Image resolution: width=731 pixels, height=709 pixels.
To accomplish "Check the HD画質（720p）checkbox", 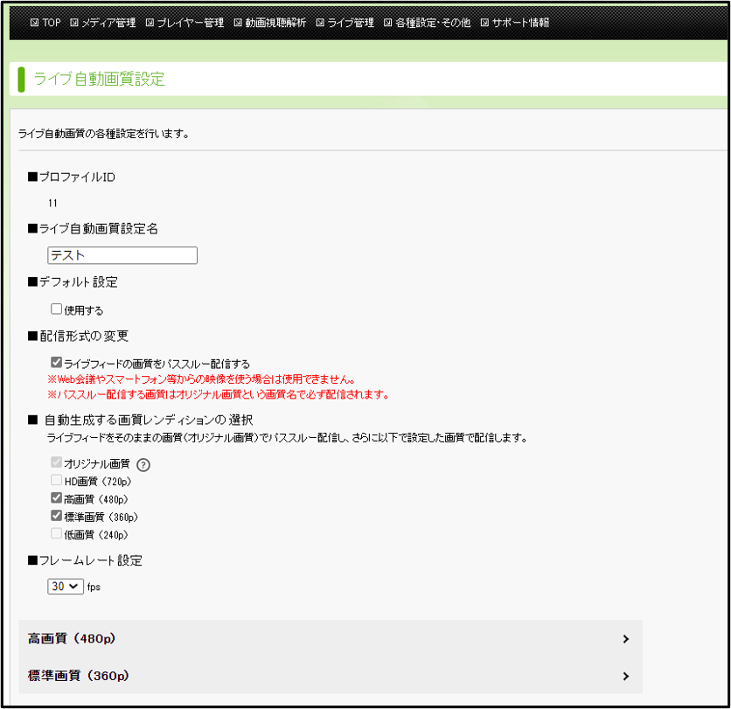I will [57, 480].
